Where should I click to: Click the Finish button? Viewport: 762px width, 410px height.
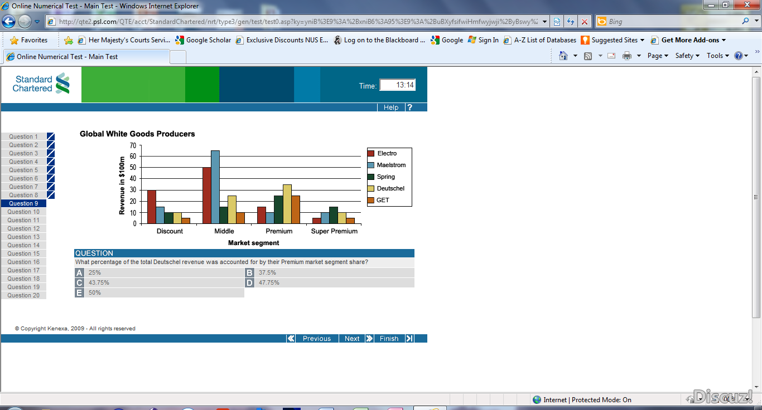pyautogui.click(x=389, y=339)
